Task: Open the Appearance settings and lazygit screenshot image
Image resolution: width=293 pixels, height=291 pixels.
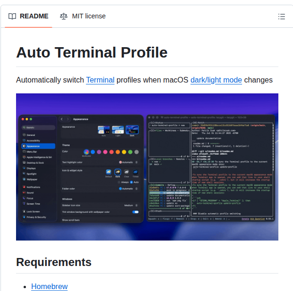Action: point(147,167)
